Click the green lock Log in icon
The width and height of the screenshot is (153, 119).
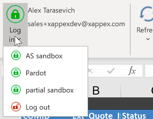(x=15, y=14)
